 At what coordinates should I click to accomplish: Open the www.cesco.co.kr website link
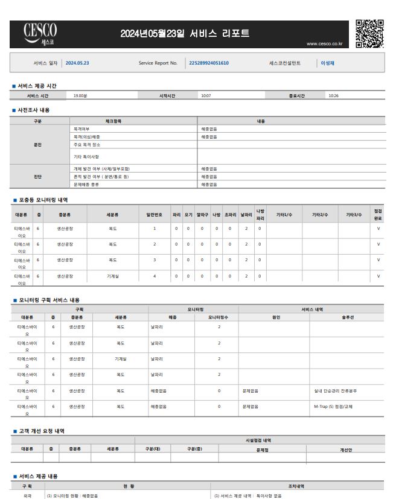click(x=324, y=43)
